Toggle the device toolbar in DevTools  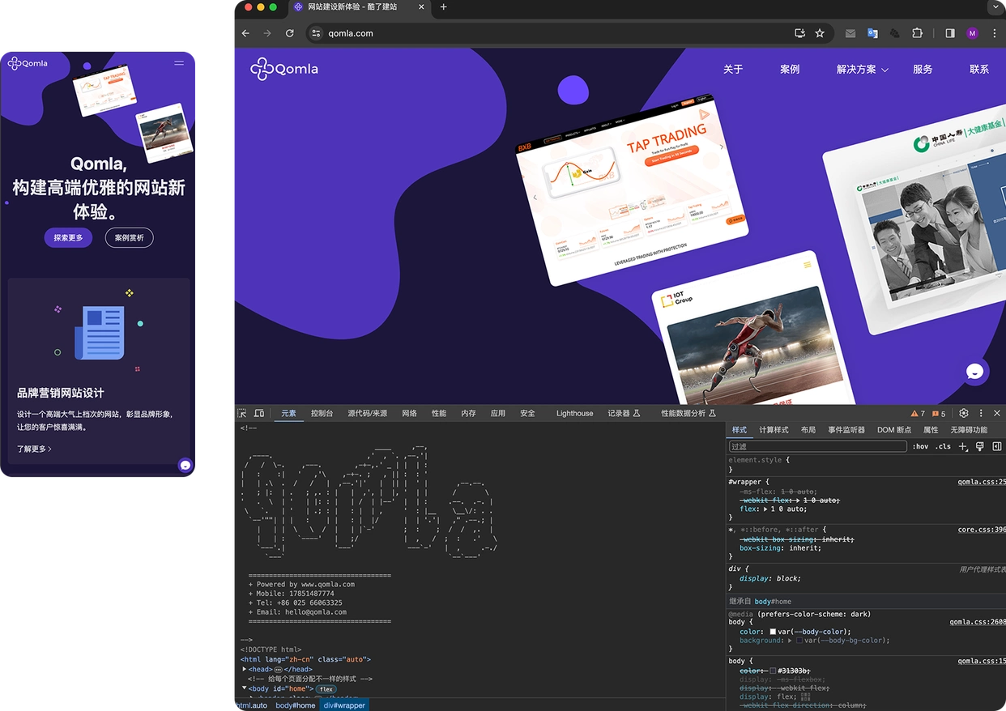(259, 413)
